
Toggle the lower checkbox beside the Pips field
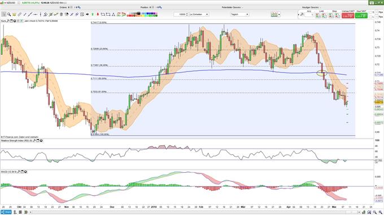point(370,17)
